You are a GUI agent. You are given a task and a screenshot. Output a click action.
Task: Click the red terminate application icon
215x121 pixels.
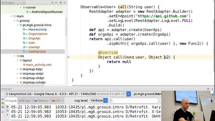3,112
